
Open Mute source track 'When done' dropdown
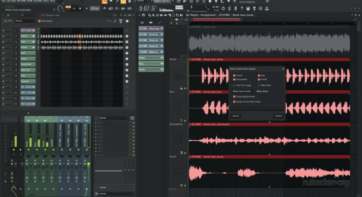(262, 91)
